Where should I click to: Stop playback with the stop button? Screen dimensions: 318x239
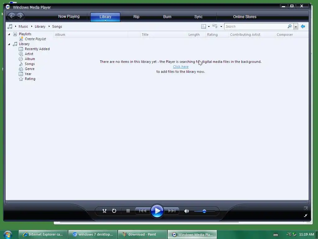tap(128, 211)
